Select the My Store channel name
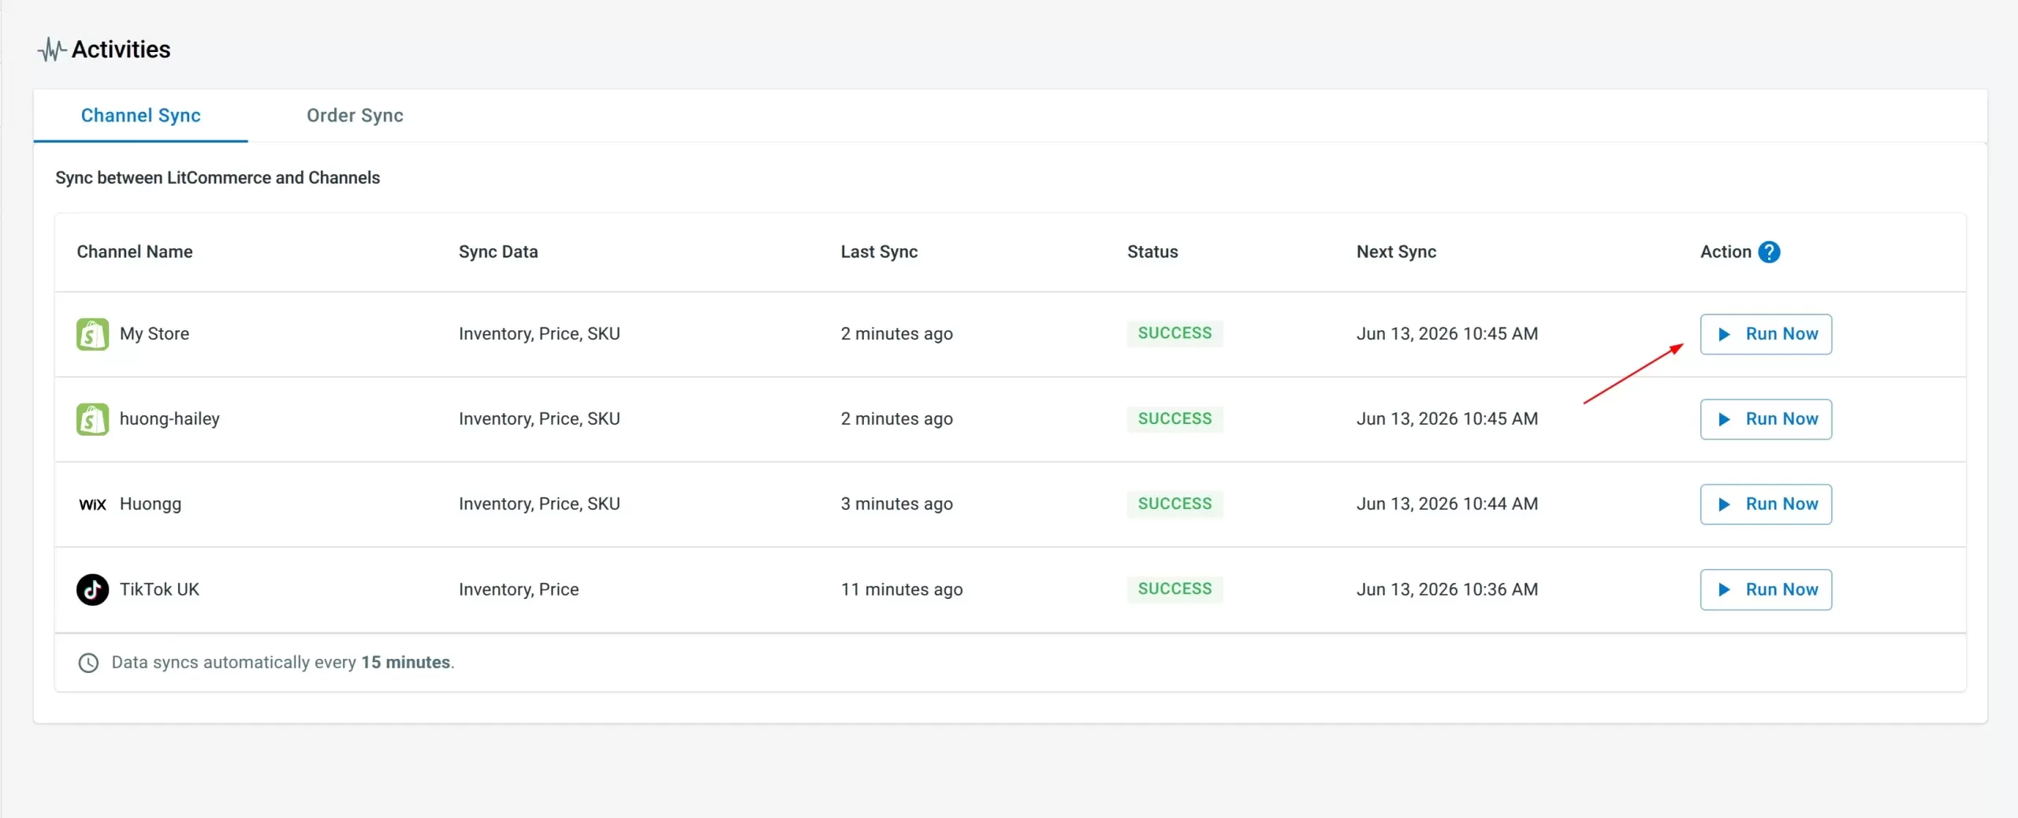Viewport: 2018px width, 818px height. click(155, 334)
